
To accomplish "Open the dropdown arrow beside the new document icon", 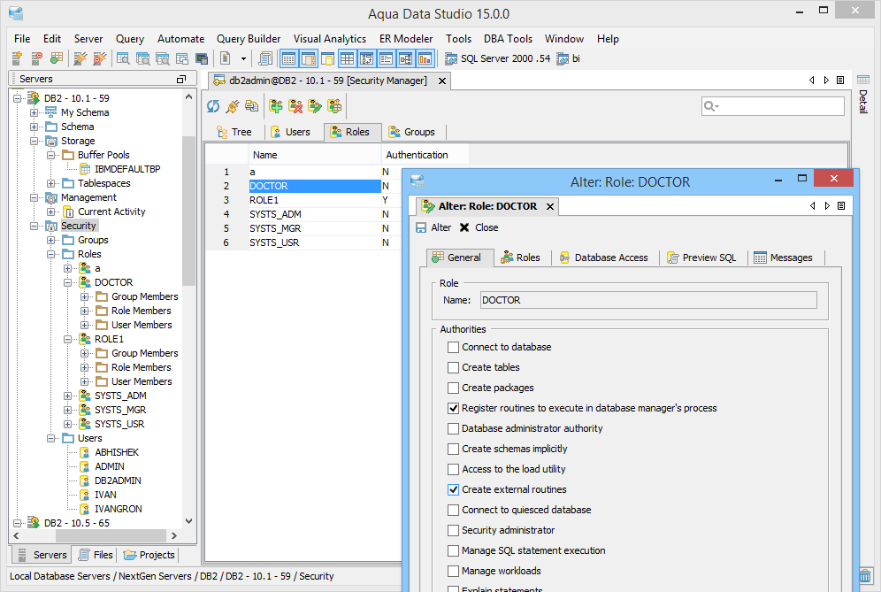I will (243, 58).
